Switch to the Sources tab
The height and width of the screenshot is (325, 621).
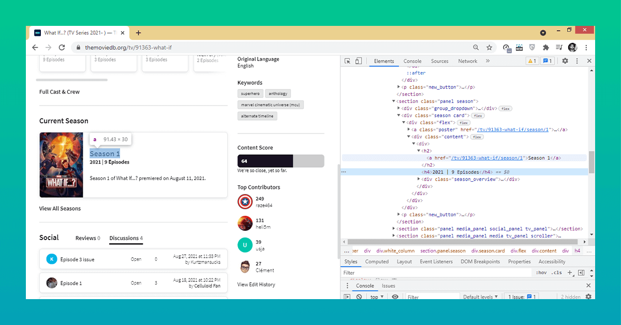click(x=440, y=61)
